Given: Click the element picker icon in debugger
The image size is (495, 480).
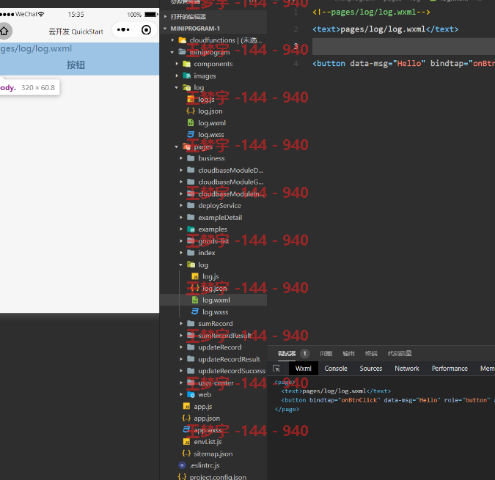Looking at the screenshot, I should point(276,369).
